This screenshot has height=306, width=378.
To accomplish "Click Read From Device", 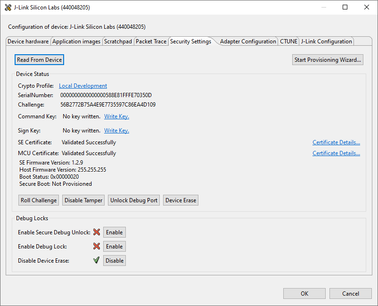I will [x=39, y=59].
